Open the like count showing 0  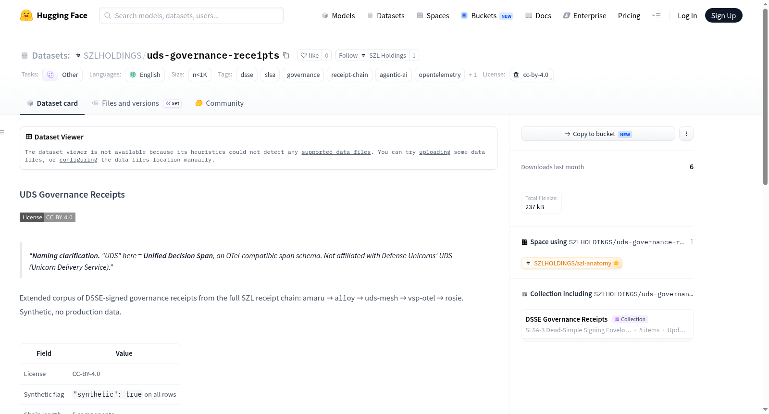[327, 55]
